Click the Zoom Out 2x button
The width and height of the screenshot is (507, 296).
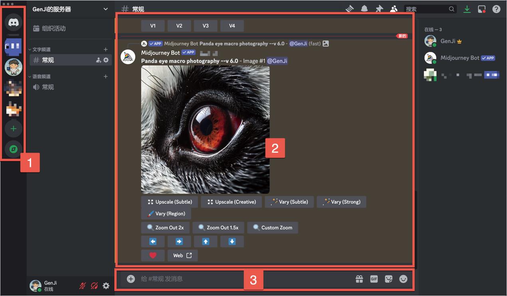pos(166,228)
